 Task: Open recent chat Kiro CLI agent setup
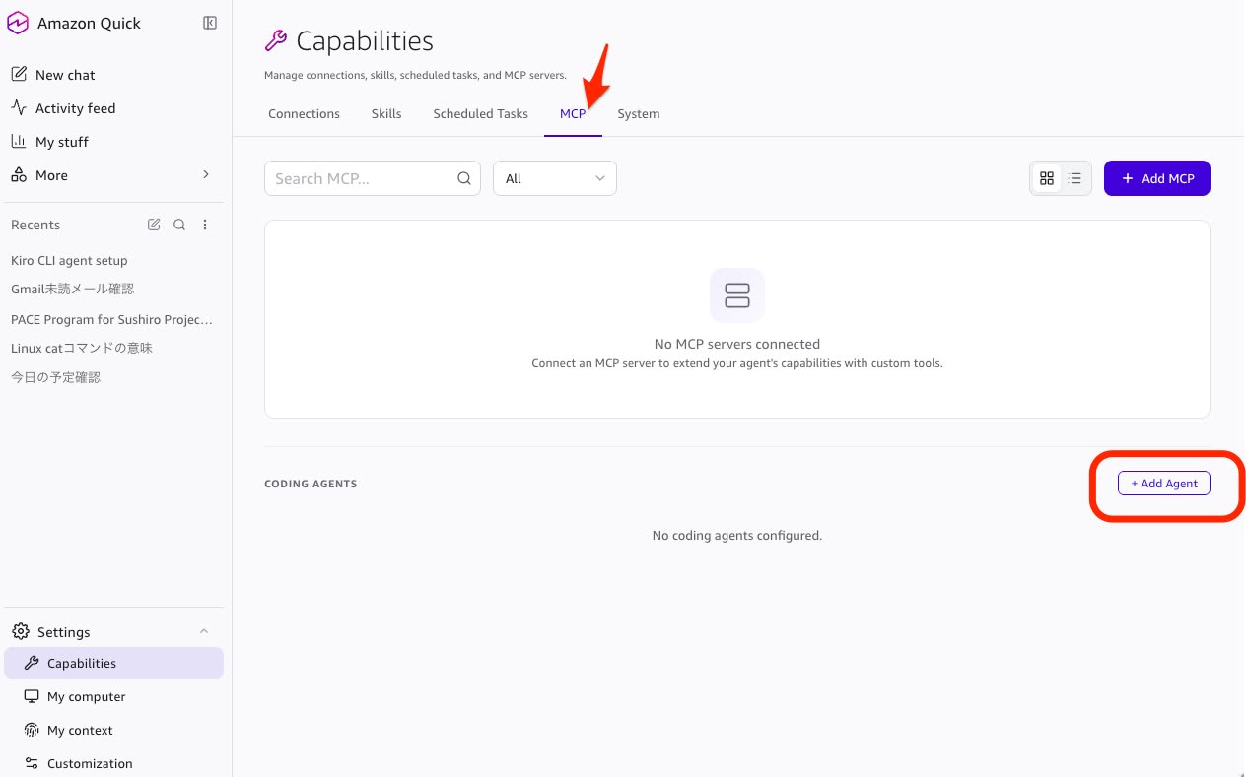click(69, 260)
